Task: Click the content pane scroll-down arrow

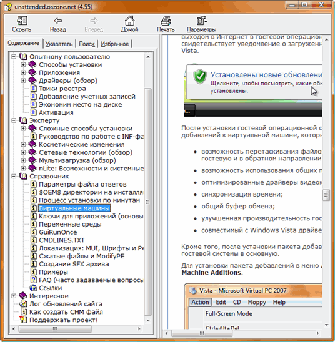Action: point(326,325)
